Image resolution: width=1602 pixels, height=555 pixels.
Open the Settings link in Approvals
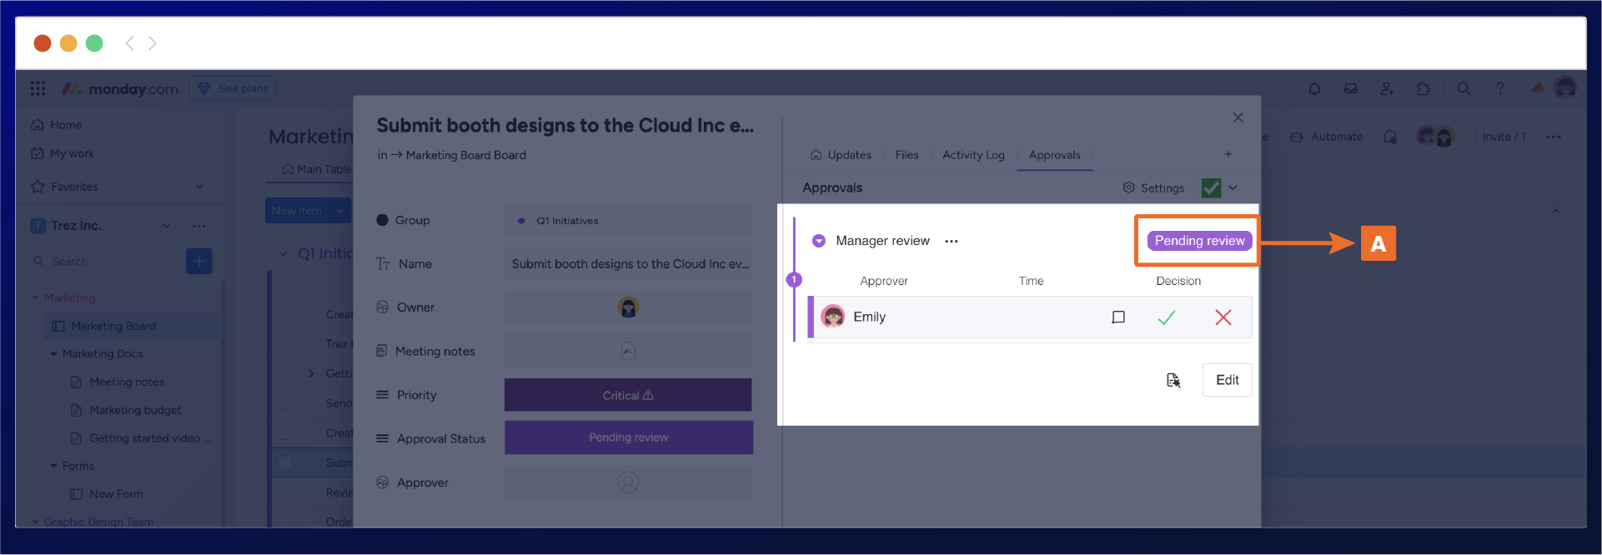pyautogui.click(x=1153, y=188)
